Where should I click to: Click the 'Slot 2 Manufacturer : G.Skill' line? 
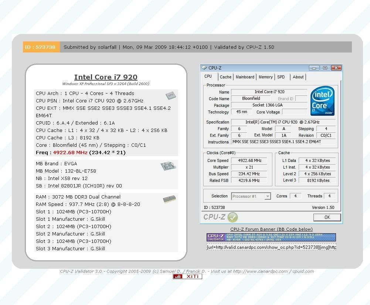coord(70,234)
